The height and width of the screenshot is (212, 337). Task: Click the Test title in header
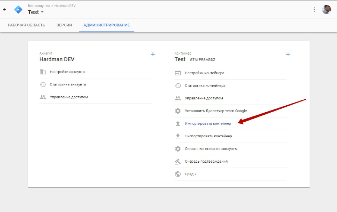click(33, 12)
